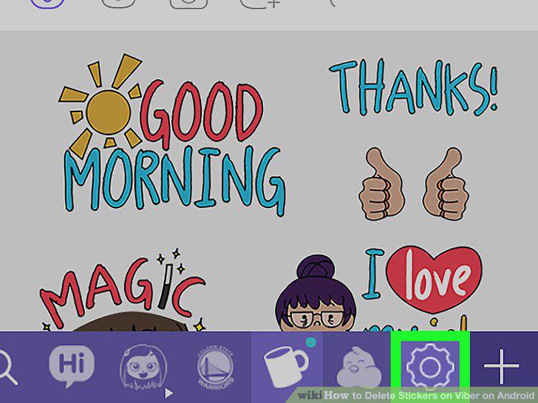Send the Magic wand sticker
Image resolution: width=538 pixels, height=403 pixels.
pyautogui.click(x=123, y=290)
